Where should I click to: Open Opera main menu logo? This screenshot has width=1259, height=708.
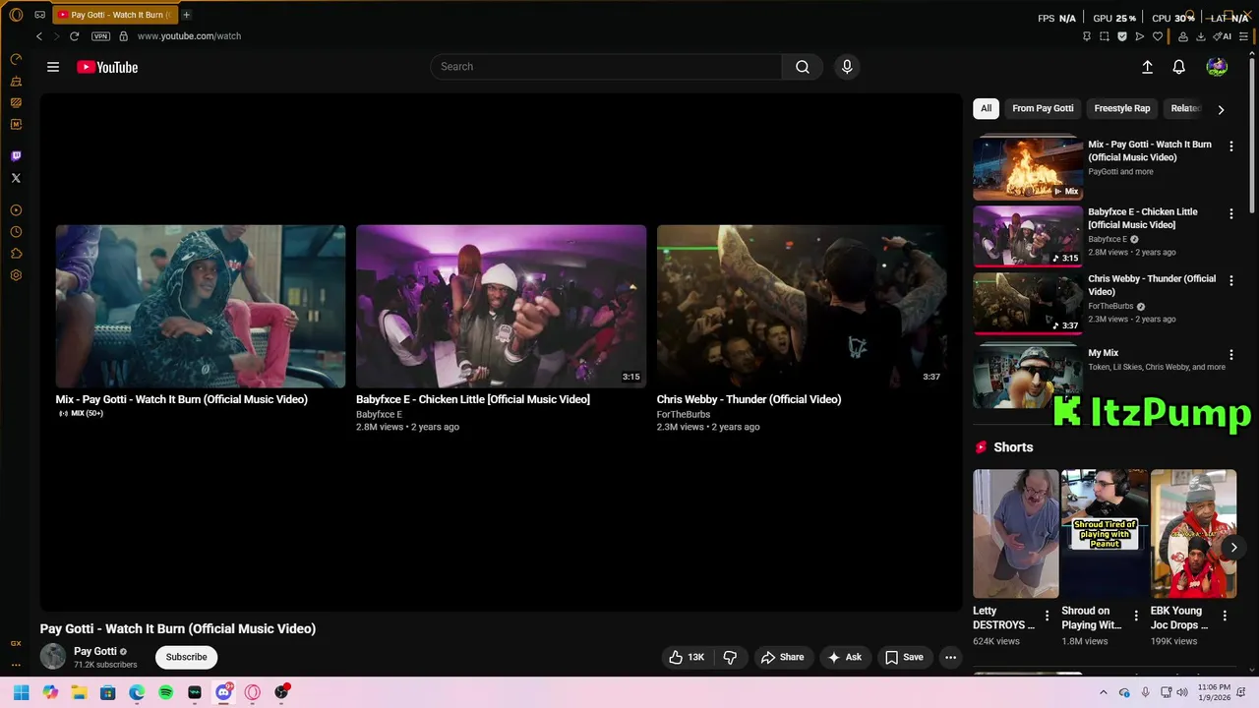16,15
